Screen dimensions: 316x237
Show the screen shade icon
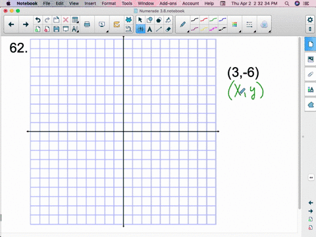(x=66, y=29)
